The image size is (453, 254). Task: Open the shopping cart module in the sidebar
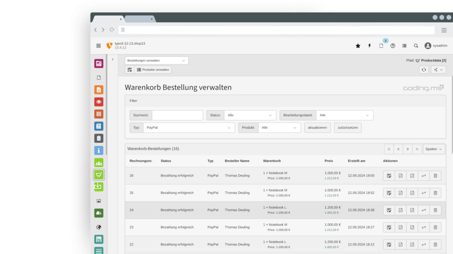coord(98,174)
